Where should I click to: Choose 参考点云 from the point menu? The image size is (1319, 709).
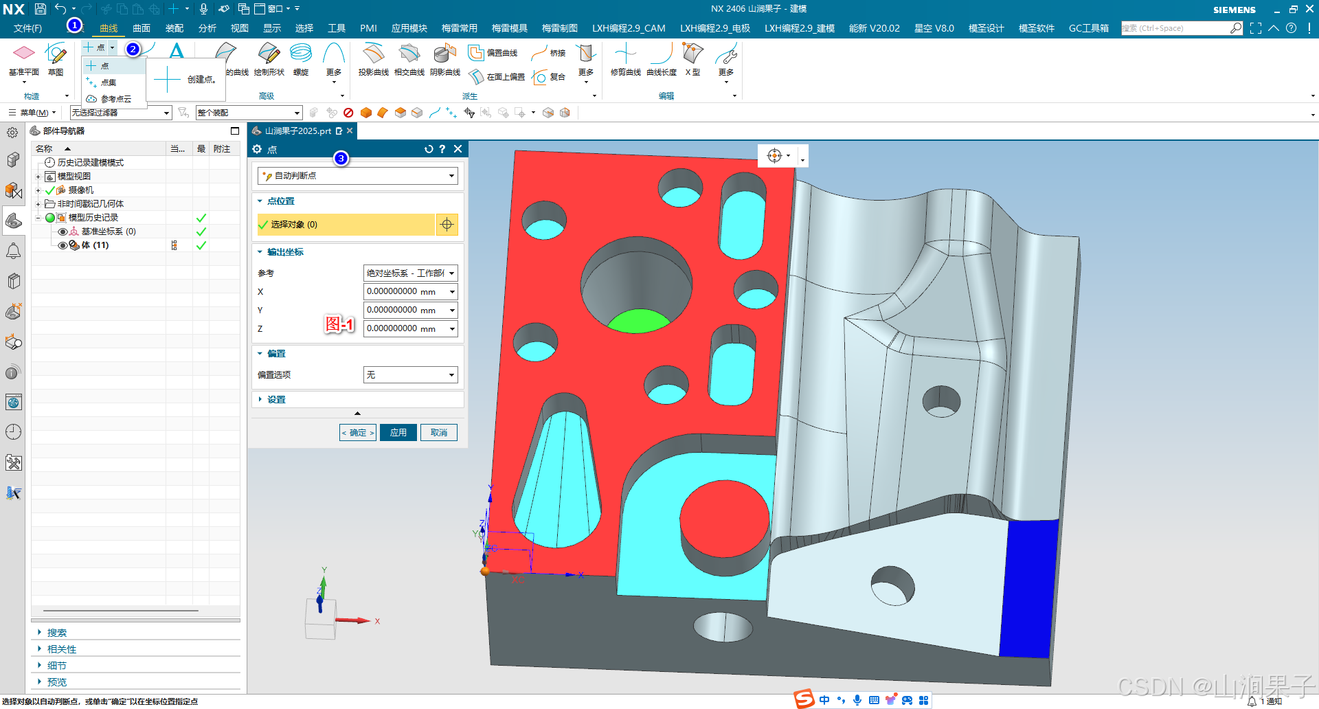click(114, 99)
